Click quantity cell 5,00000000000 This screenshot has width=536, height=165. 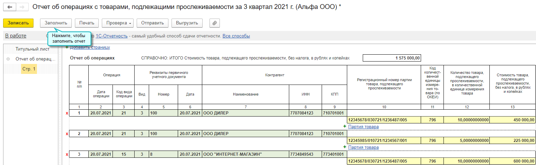(467, 141)
